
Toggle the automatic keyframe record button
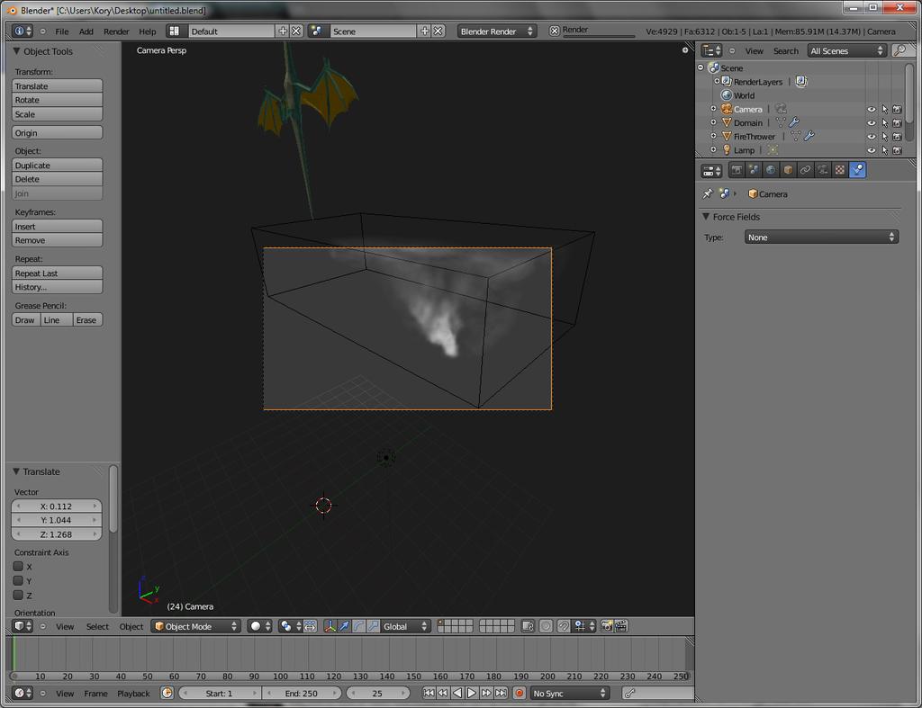coord(520,694)
